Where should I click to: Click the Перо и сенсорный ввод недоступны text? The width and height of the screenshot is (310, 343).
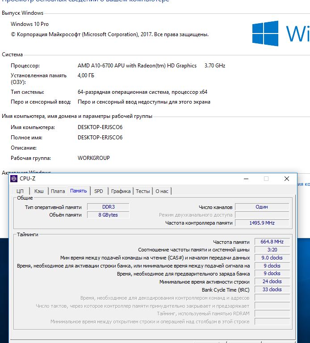[x=144, y=102]
